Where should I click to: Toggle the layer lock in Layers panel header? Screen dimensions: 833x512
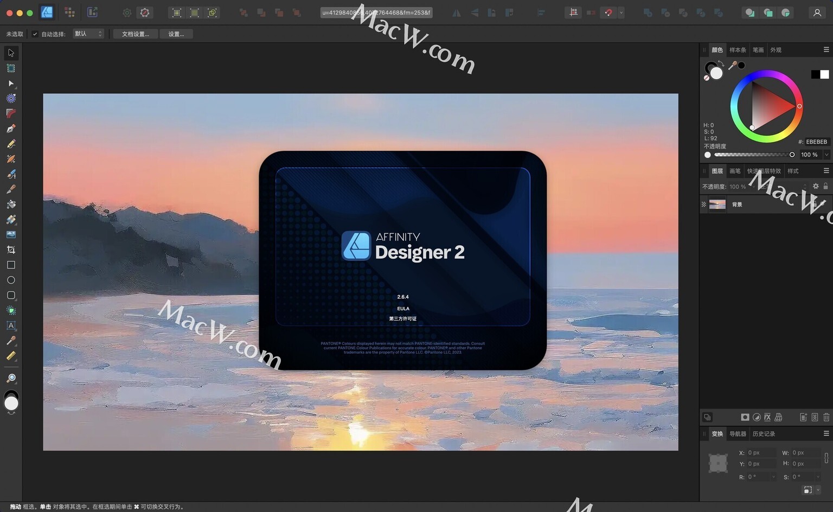(x=825, y=186)
